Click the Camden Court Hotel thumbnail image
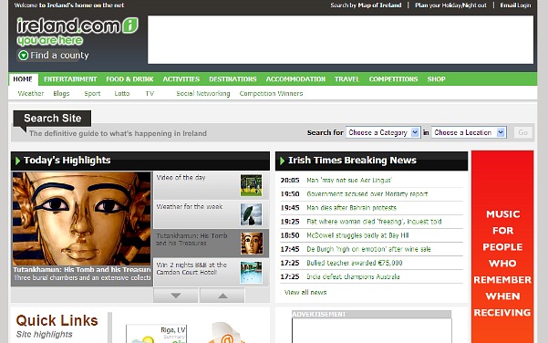Screen dimensions: 548x343 click(251, 273)
